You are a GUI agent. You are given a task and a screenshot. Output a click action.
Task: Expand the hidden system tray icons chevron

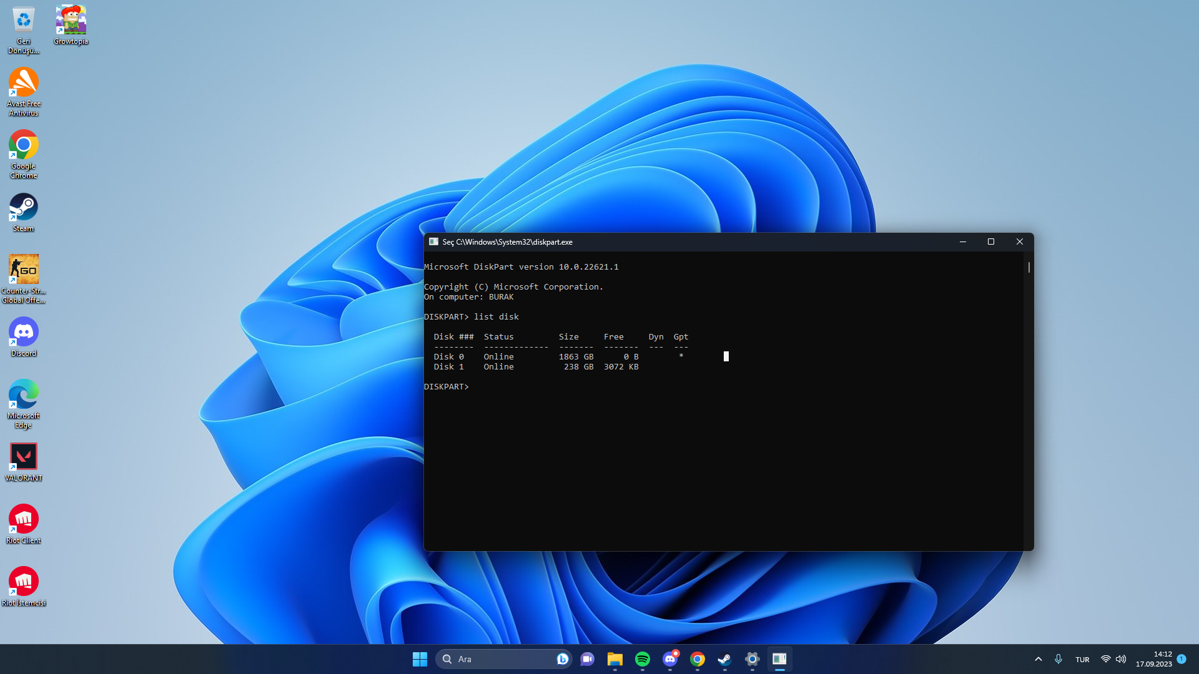(1038, 659)
